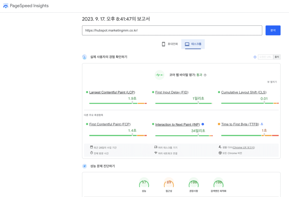Click the experimental flask icon beside TTFB
This screenshot has width=289, height=197.
click(262, 124)
